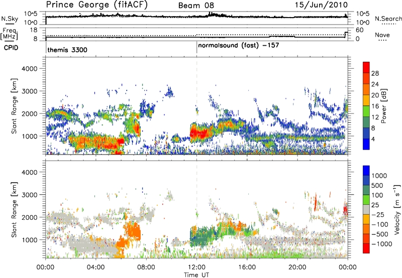Click the '4' label on the Power color bar

pos(373,140)
